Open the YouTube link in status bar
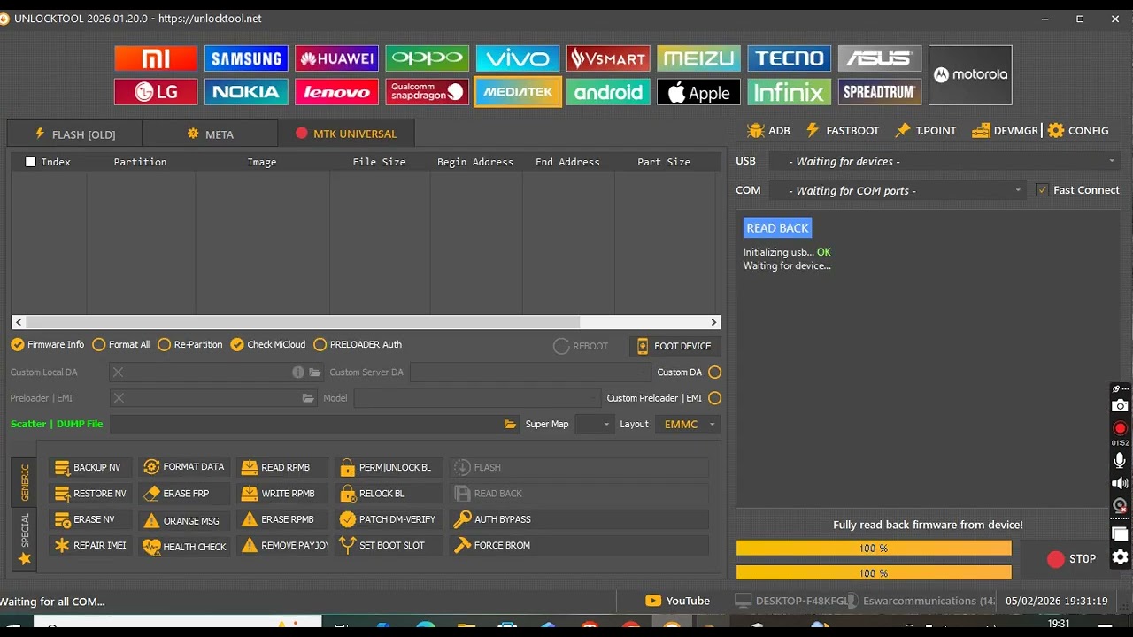 [678, 602]
